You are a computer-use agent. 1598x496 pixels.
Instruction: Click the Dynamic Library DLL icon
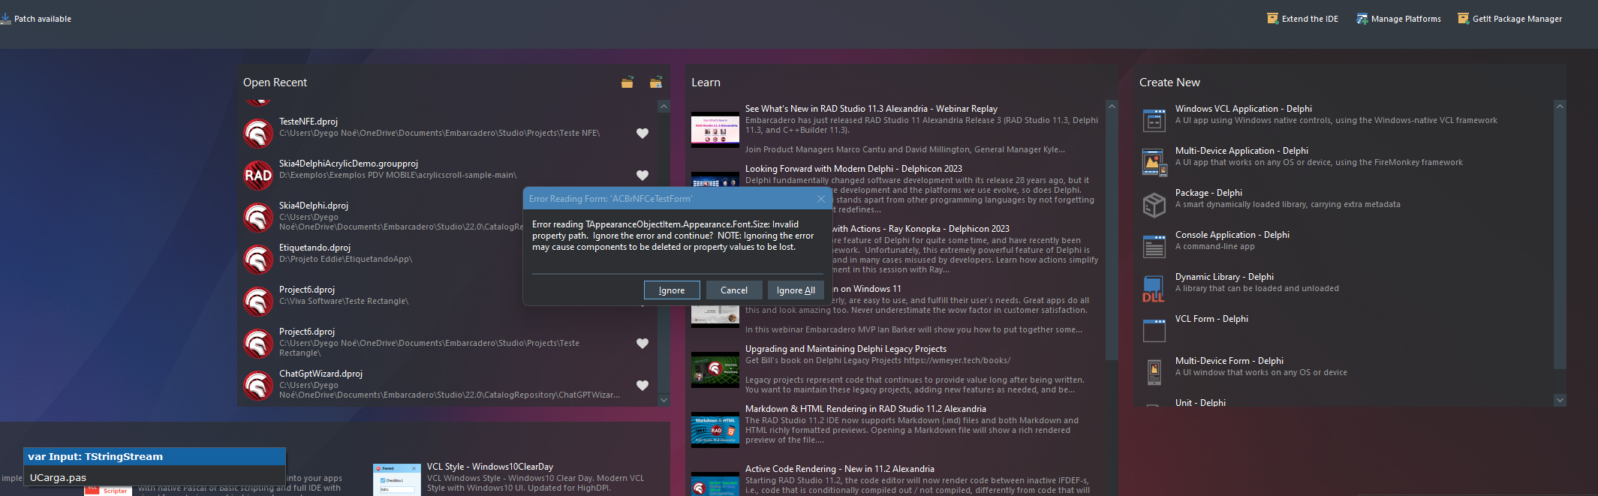tap(1154, 288)
